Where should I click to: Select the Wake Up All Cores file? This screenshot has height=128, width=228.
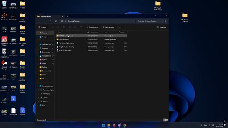click(92, 50)
